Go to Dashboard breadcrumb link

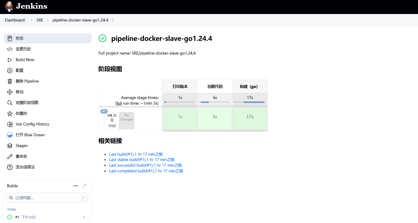pos(15,20)
